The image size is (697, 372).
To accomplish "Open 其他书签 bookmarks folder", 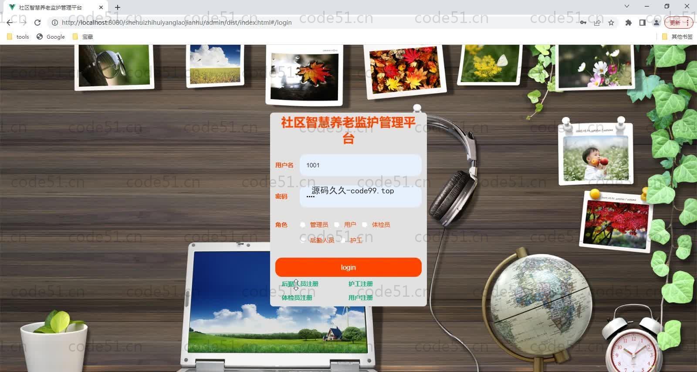I will 677,37.
